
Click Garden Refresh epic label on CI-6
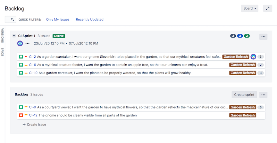tap(243, 65)
